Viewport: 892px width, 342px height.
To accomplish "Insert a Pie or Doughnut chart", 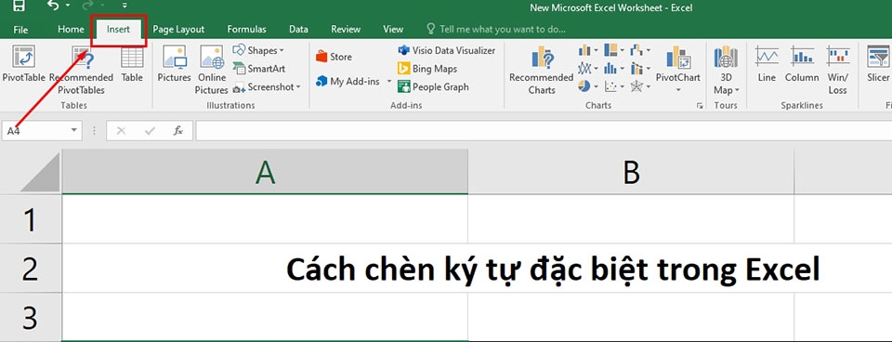I will tap(588, 86).
